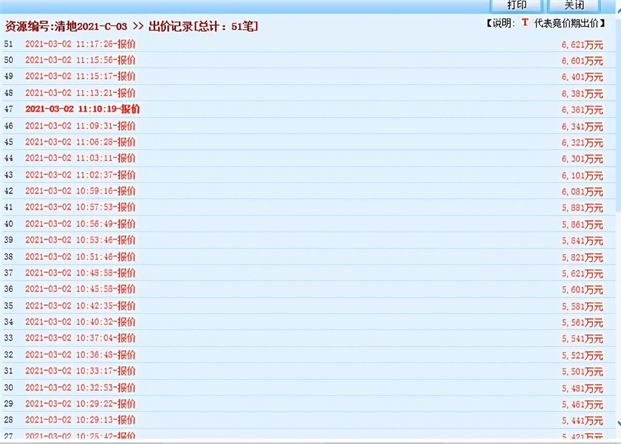Image resolution: width=621 pixels, height=444 pixels.
Task: Click the amount 5,481万元
Action: [582, 389]
